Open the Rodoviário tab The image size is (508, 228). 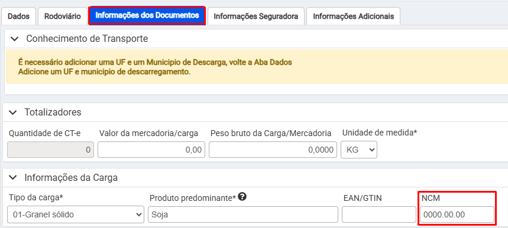pyautogui.click(x=63, y=16)
